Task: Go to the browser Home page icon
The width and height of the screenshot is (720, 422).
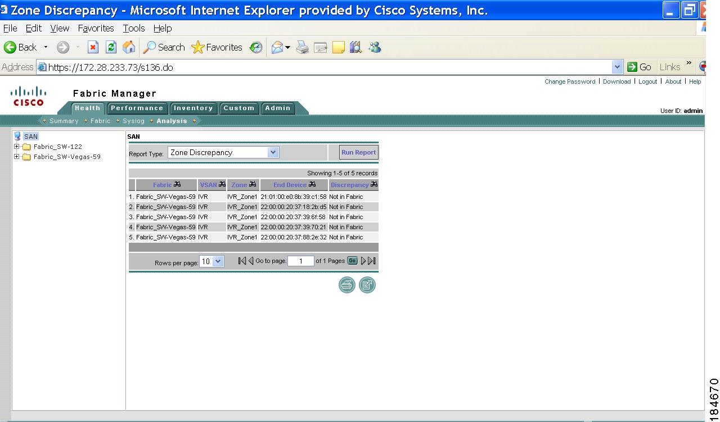Action: (129, 48)
